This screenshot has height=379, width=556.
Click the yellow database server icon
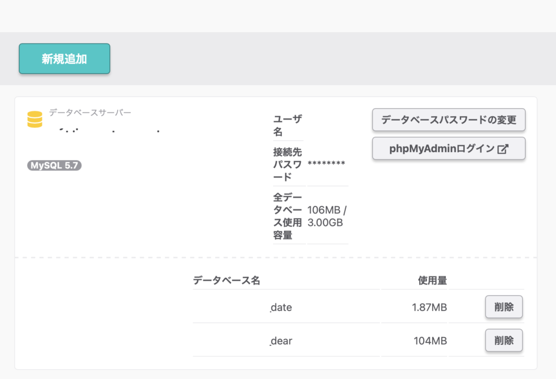coord(35,119)
